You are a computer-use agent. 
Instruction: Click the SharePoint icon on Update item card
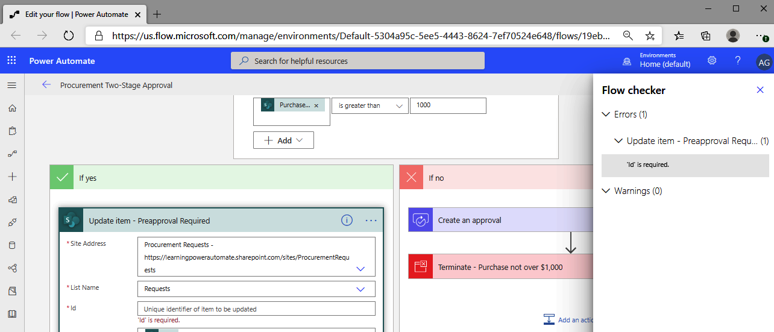tap(72, 221)
